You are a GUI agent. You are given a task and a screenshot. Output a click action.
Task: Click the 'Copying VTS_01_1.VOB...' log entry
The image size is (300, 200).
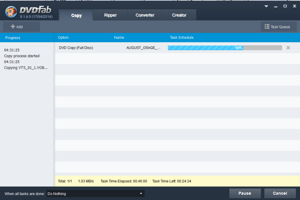pos(26,68)
